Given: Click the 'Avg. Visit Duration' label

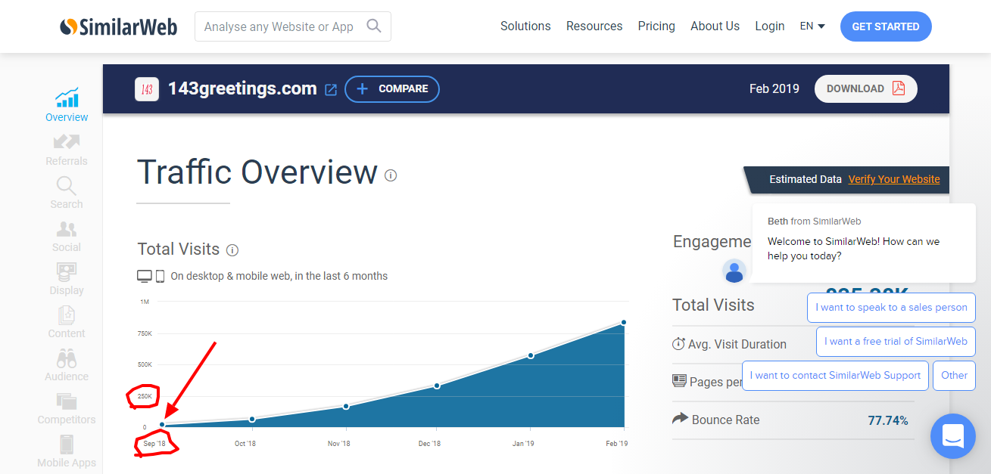Looking at the screenshot, I should coord(737,344).
